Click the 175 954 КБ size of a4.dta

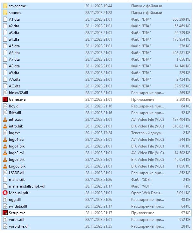point(182,39)
